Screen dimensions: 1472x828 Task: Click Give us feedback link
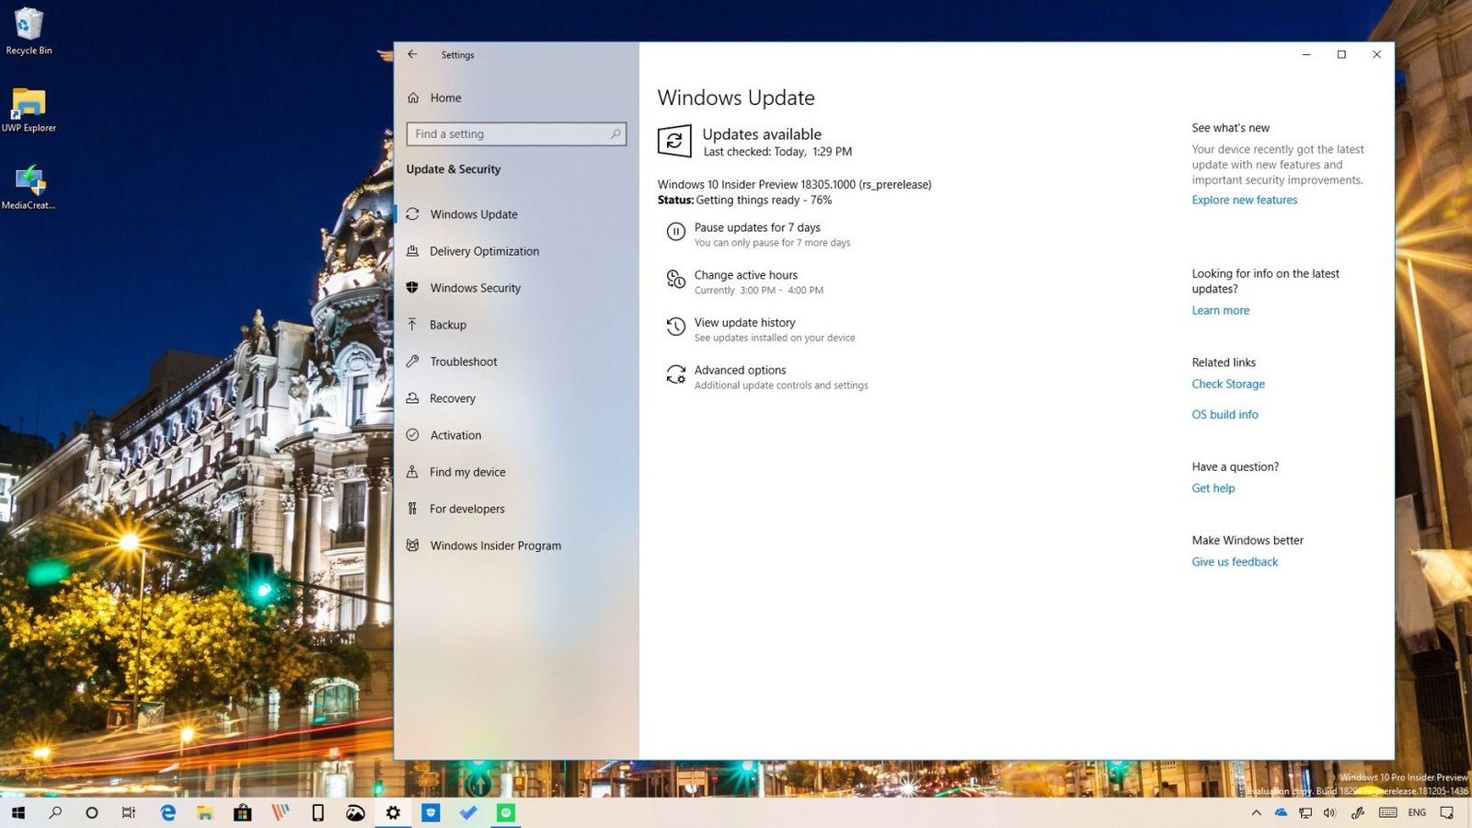click(1235, 561)
